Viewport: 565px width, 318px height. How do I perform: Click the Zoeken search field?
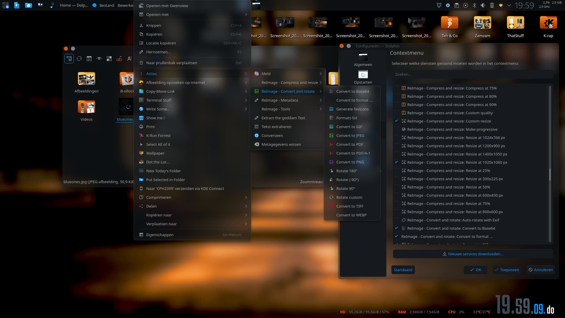pos(473,74)
